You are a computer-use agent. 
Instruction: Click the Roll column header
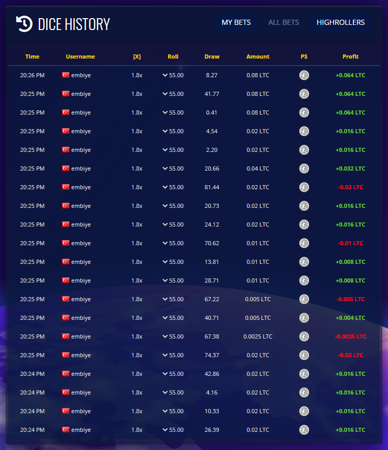(x=173, y=57)
